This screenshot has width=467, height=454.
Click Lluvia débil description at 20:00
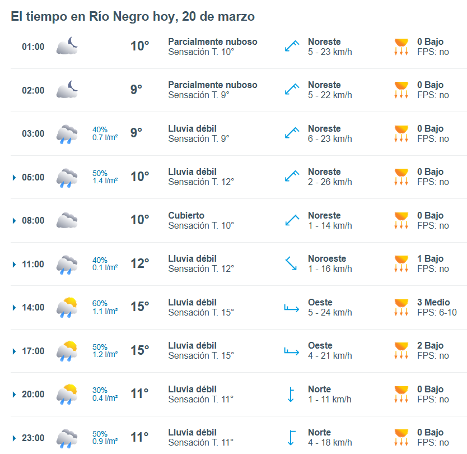pyautogui.click(x=192, y=390)
